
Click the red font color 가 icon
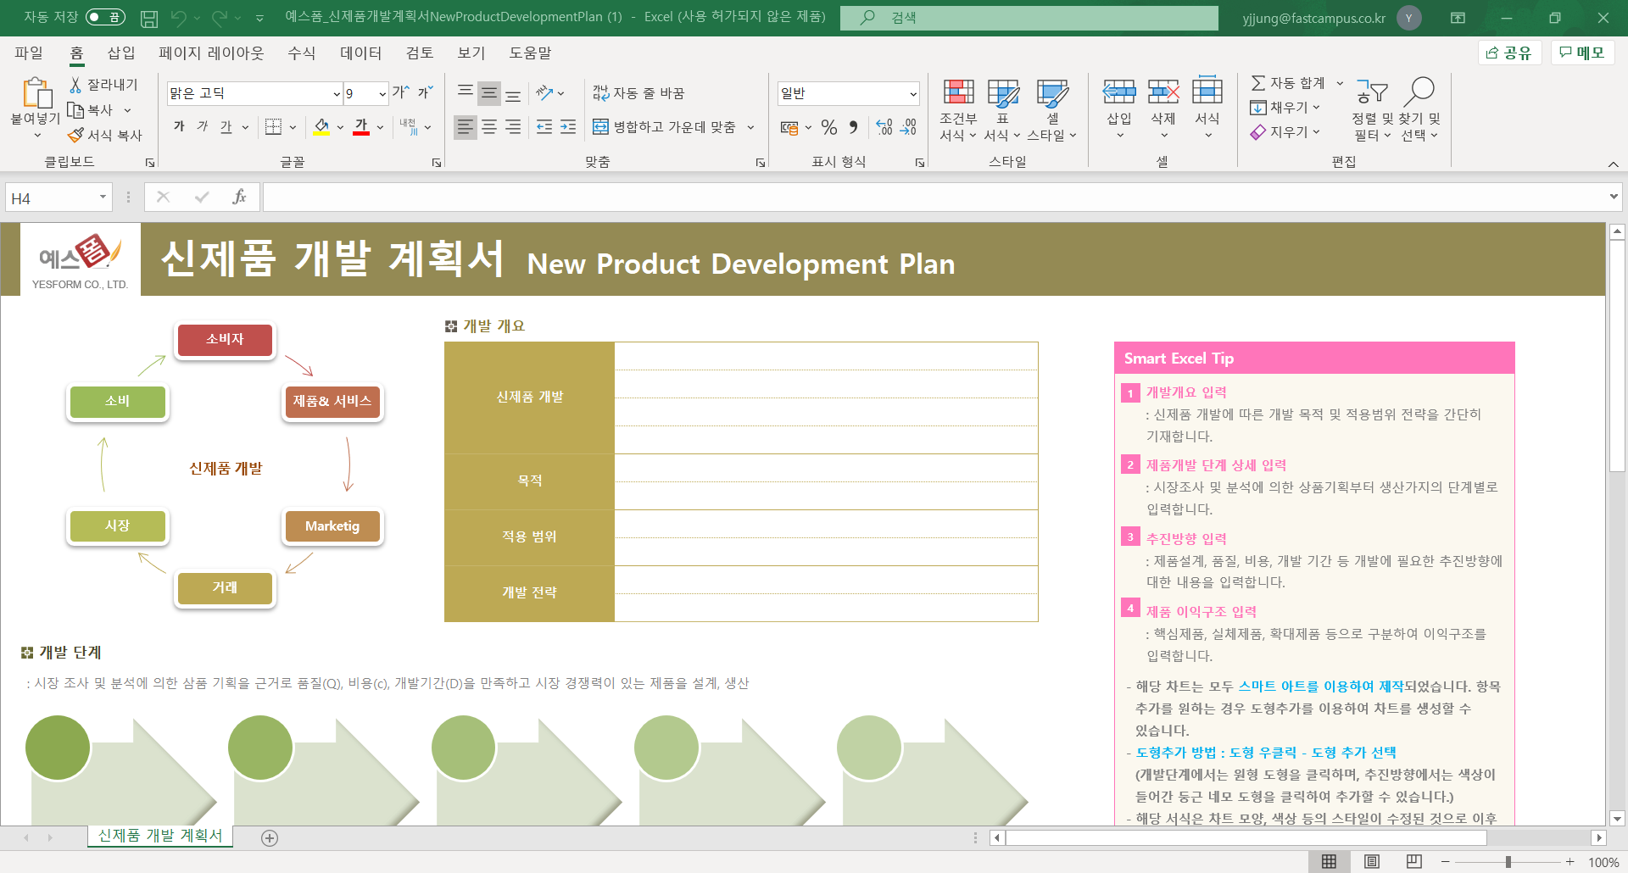(x=361, y=127)
